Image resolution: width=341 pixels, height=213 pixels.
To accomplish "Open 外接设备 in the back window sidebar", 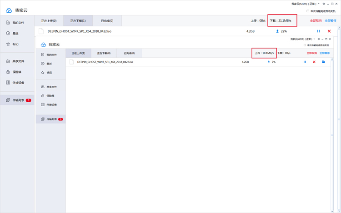I will point(15,83).
